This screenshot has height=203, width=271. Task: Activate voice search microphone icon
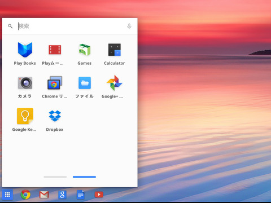(129, 26)
